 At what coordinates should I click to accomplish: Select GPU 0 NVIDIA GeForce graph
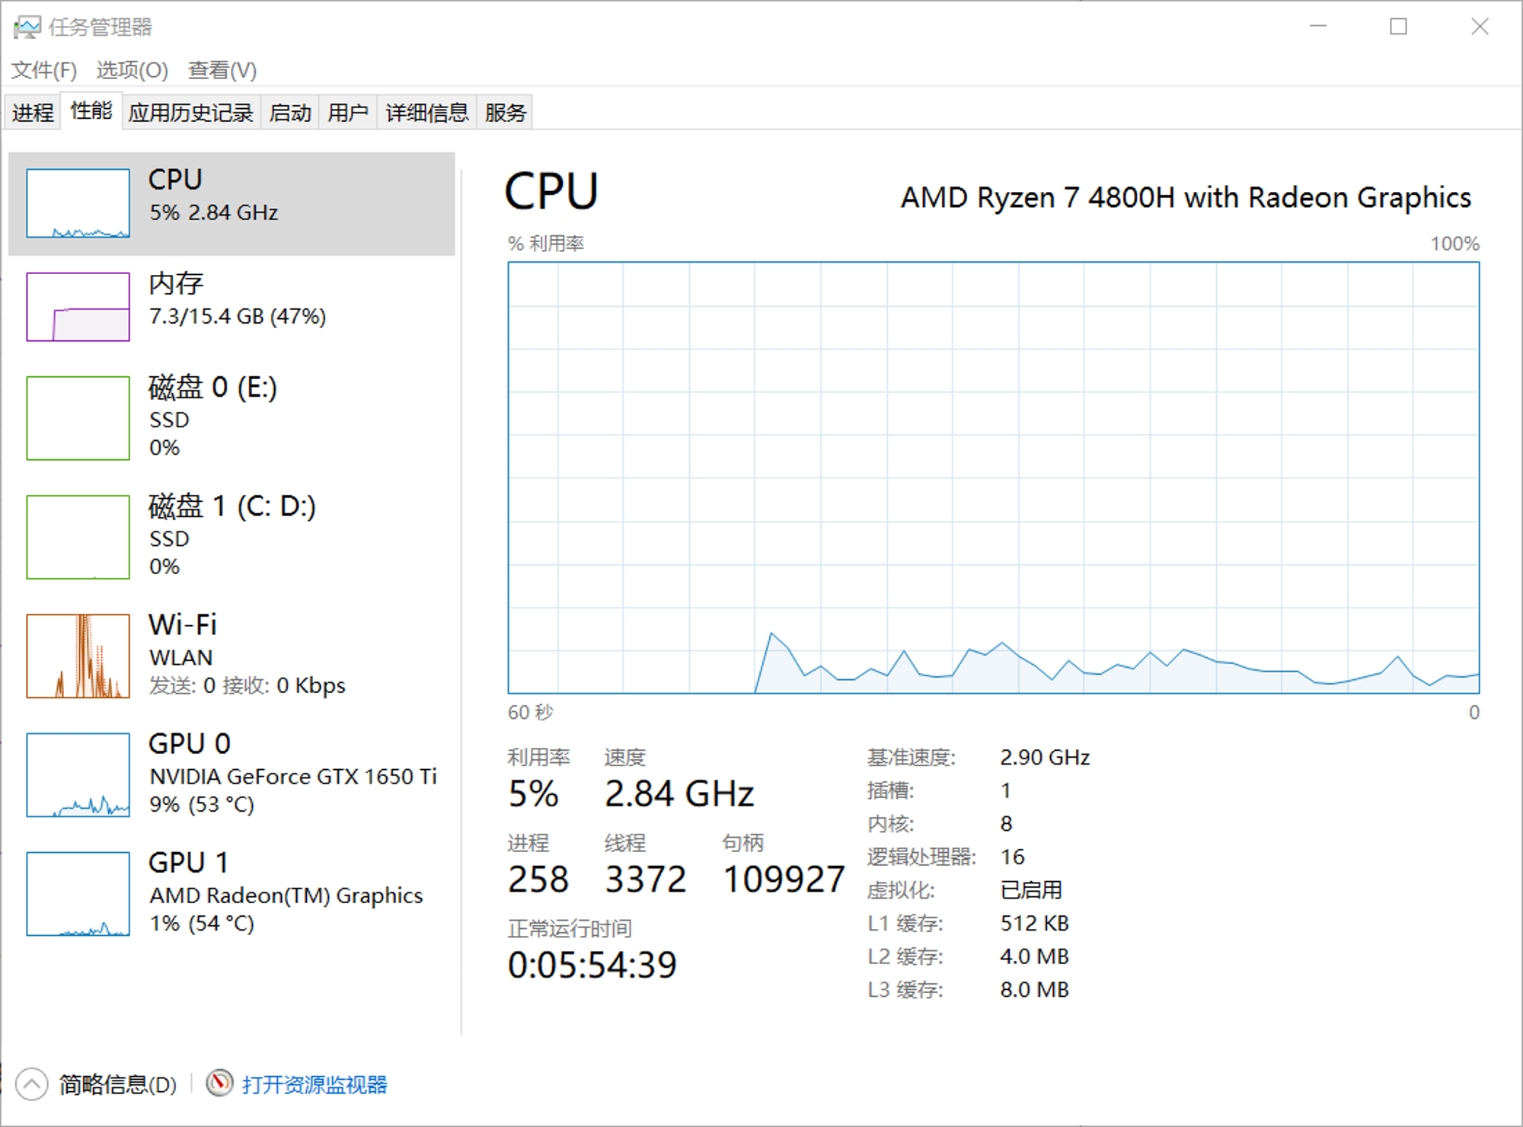[x=78, y=774]
